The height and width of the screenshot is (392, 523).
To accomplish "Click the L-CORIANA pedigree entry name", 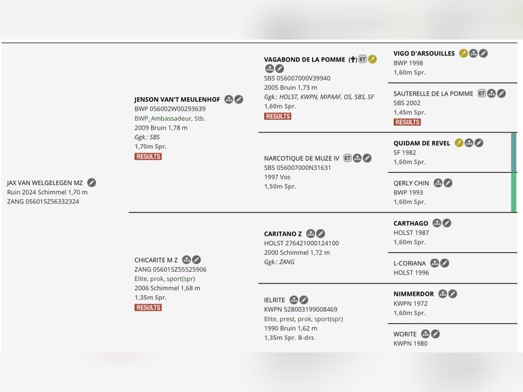I will click(x=410, y=263).
